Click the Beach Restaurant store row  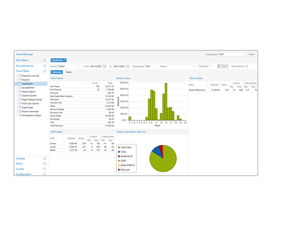click(x=223, y=90)
